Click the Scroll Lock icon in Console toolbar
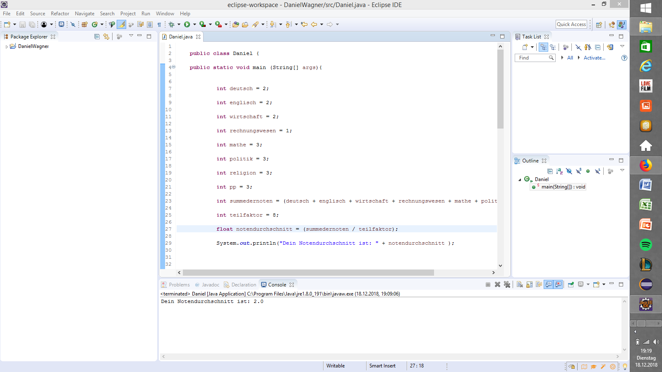 (x=530, y=285)
